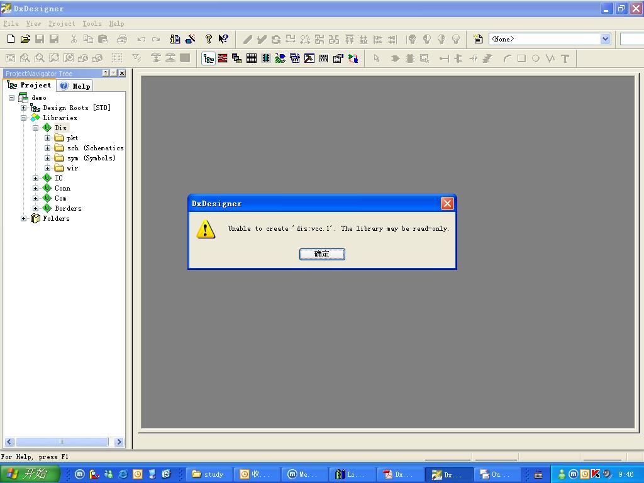This screenshot has height=483, width=644.
Task: Click the chip component icon
Action: point(266,58)
